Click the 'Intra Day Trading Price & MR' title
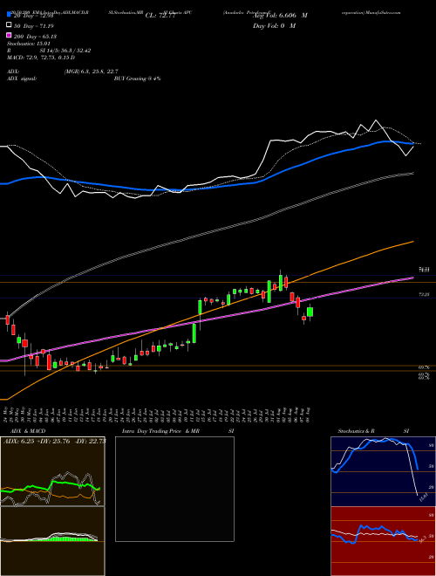Screen dimensions: 436x576 point(160,431)
